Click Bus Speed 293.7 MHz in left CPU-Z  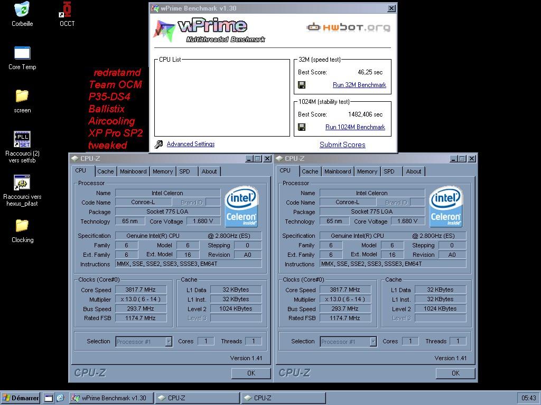(141, 308)
